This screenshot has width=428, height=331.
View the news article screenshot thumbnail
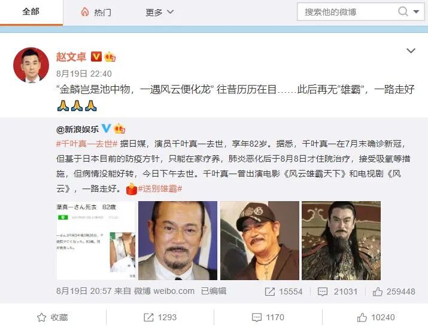click(x=96, y=241)
